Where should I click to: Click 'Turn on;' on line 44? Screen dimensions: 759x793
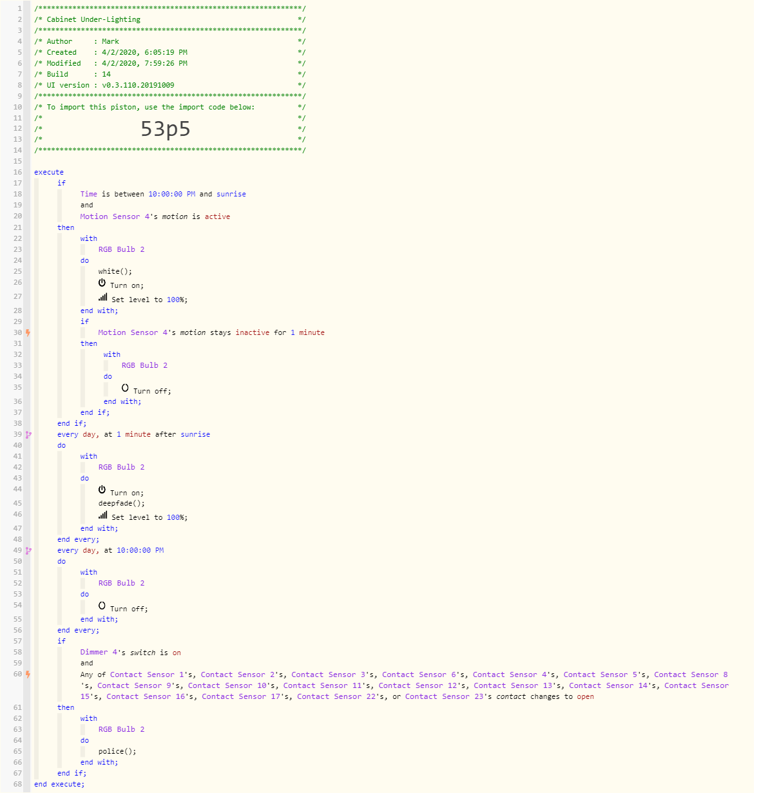(x=127, y=493)
